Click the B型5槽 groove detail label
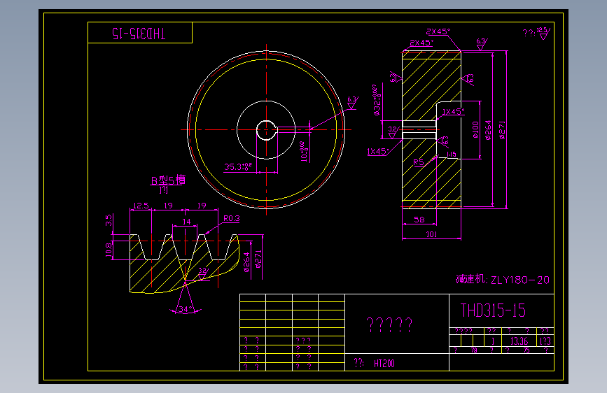 pyautogui.click(x=168, y=180)
